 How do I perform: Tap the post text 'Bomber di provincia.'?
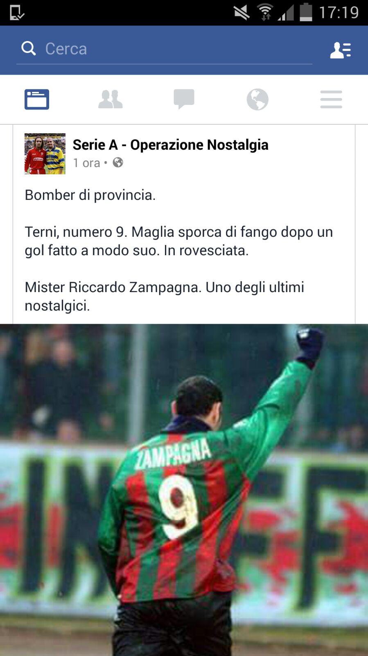[x=90, y=195]
